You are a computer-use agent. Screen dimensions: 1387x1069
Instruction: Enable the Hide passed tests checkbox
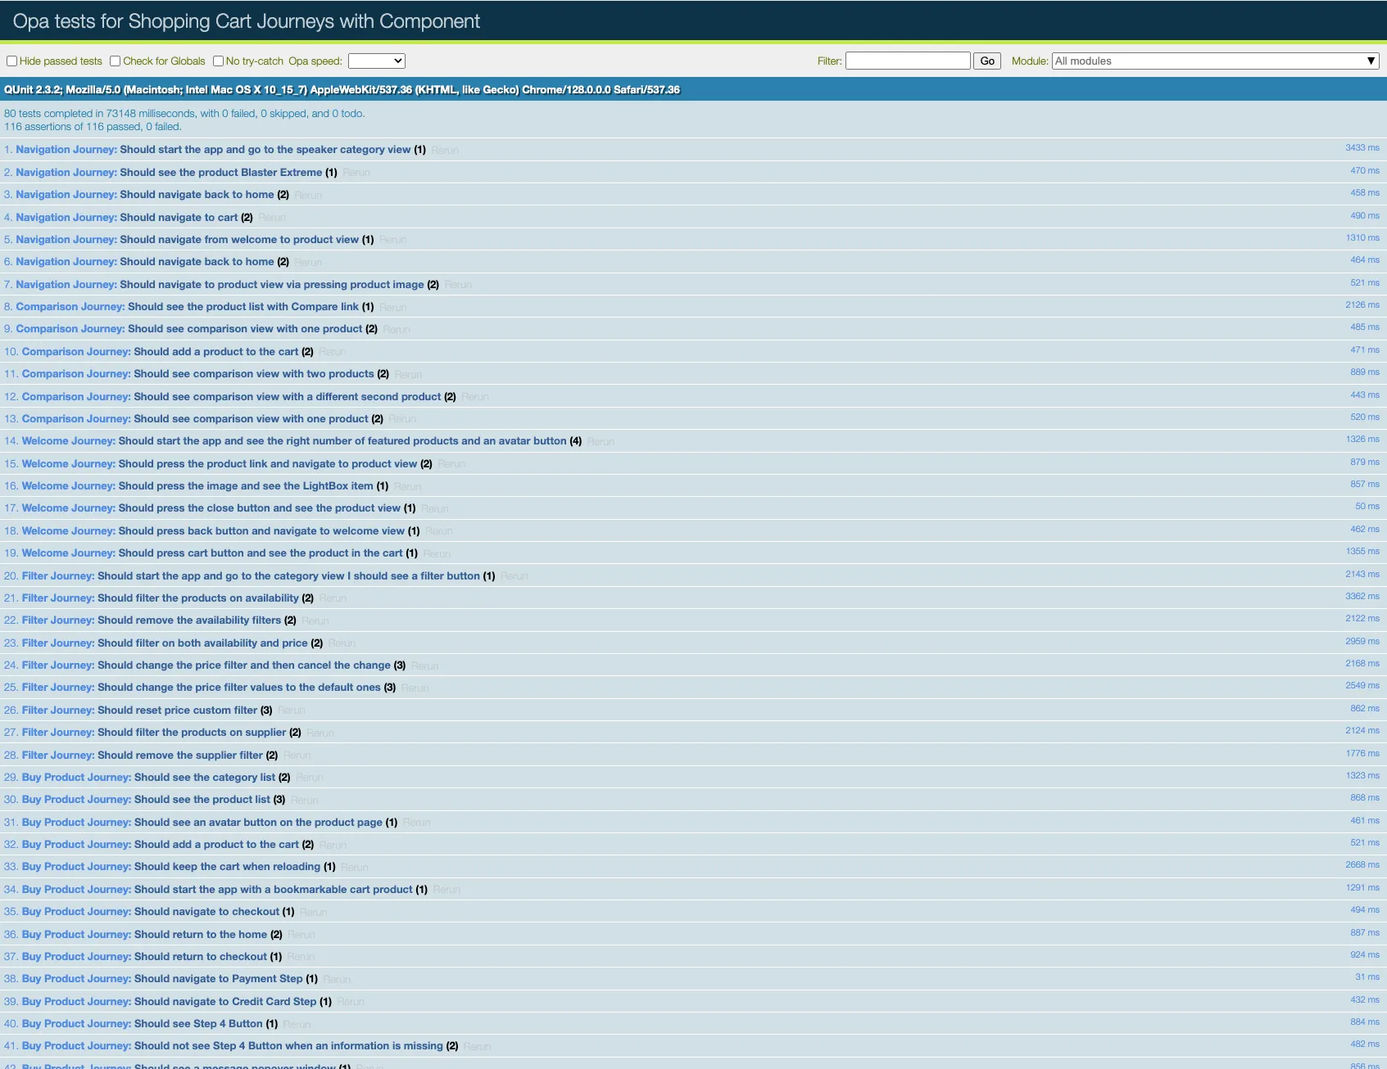point(12,61)
